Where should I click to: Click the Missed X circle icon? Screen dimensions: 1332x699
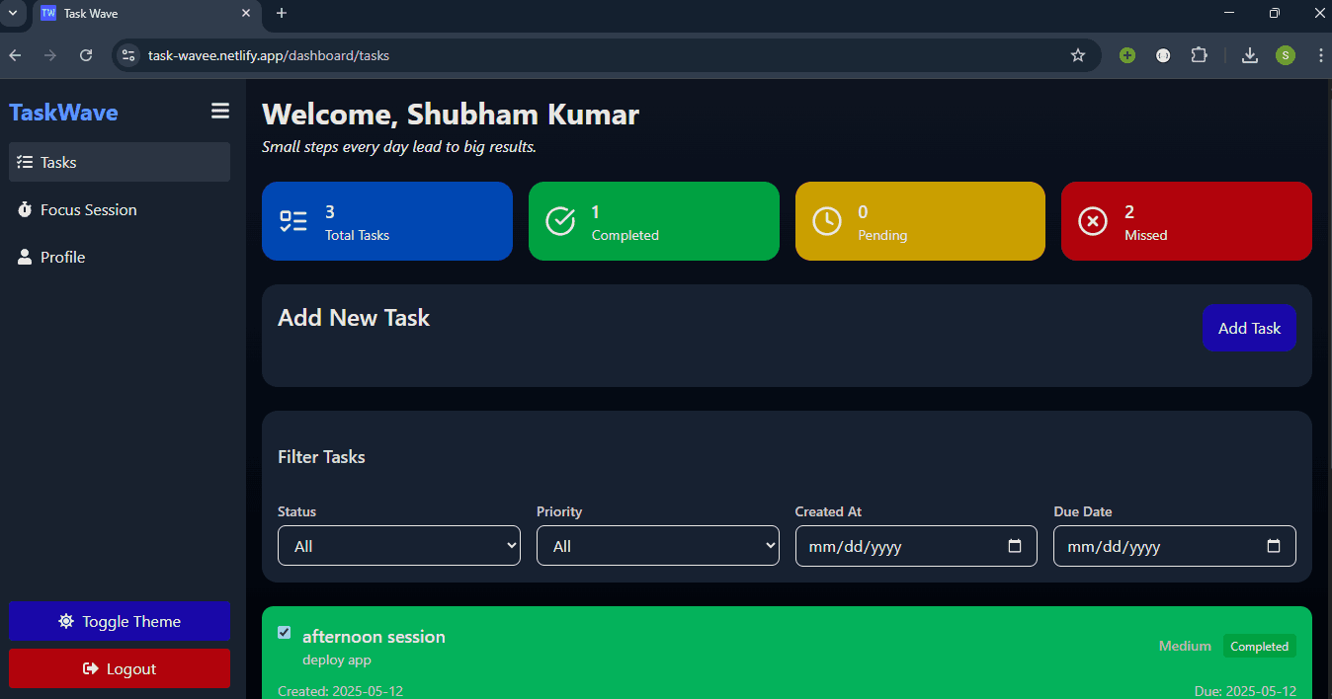click(x=1092, y=221)
